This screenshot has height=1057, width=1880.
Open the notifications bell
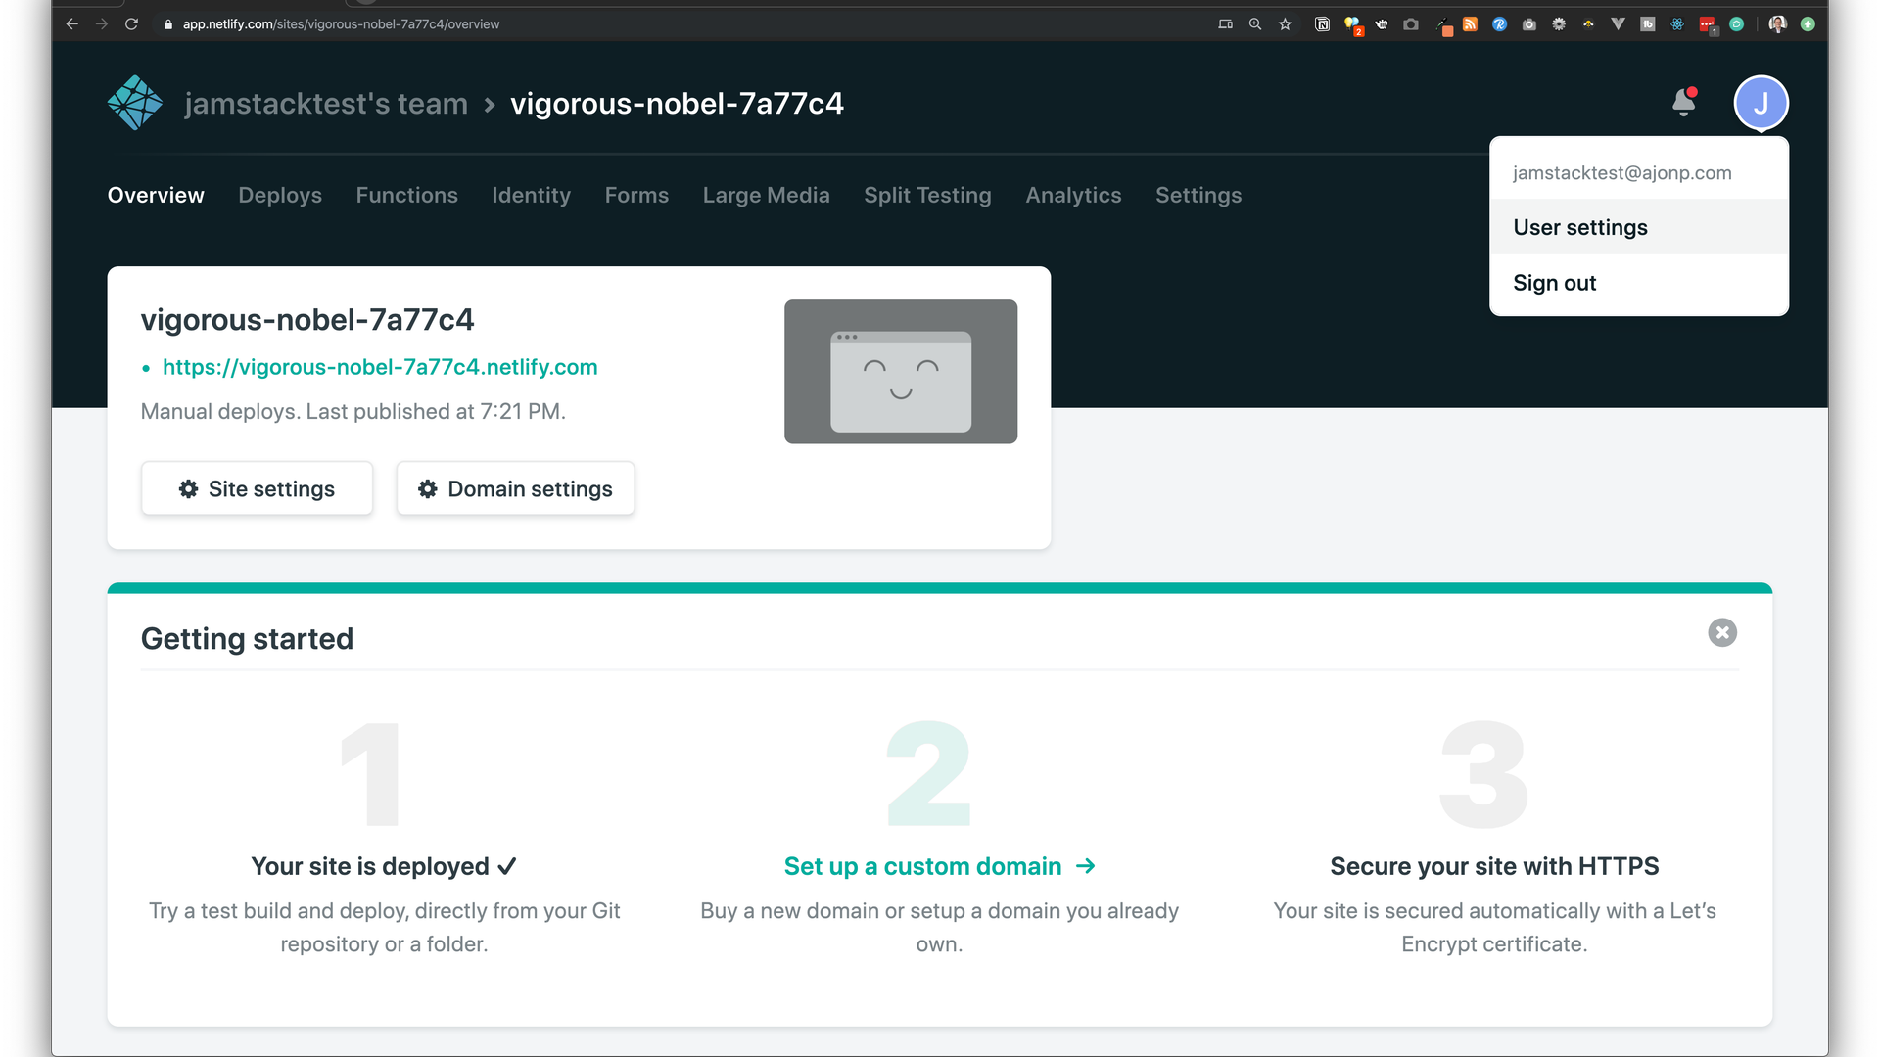[1684, 102]
